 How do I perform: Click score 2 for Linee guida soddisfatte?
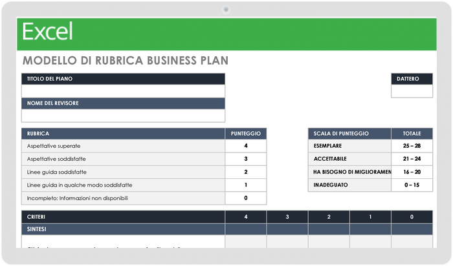point(245,172)
